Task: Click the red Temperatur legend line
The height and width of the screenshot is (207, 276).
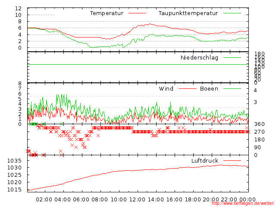Action: click(137, 13)
